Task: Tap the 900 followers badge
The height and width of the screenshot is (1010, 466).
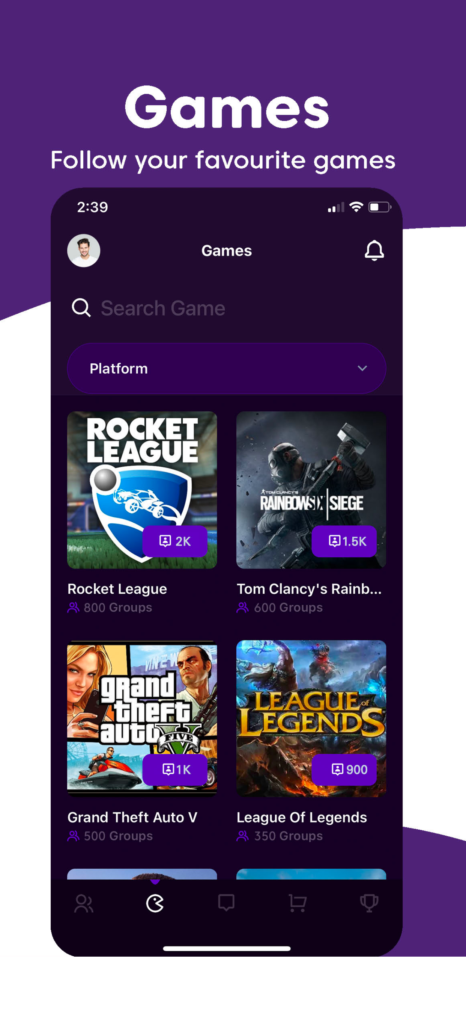Action: tap(344, 770)
